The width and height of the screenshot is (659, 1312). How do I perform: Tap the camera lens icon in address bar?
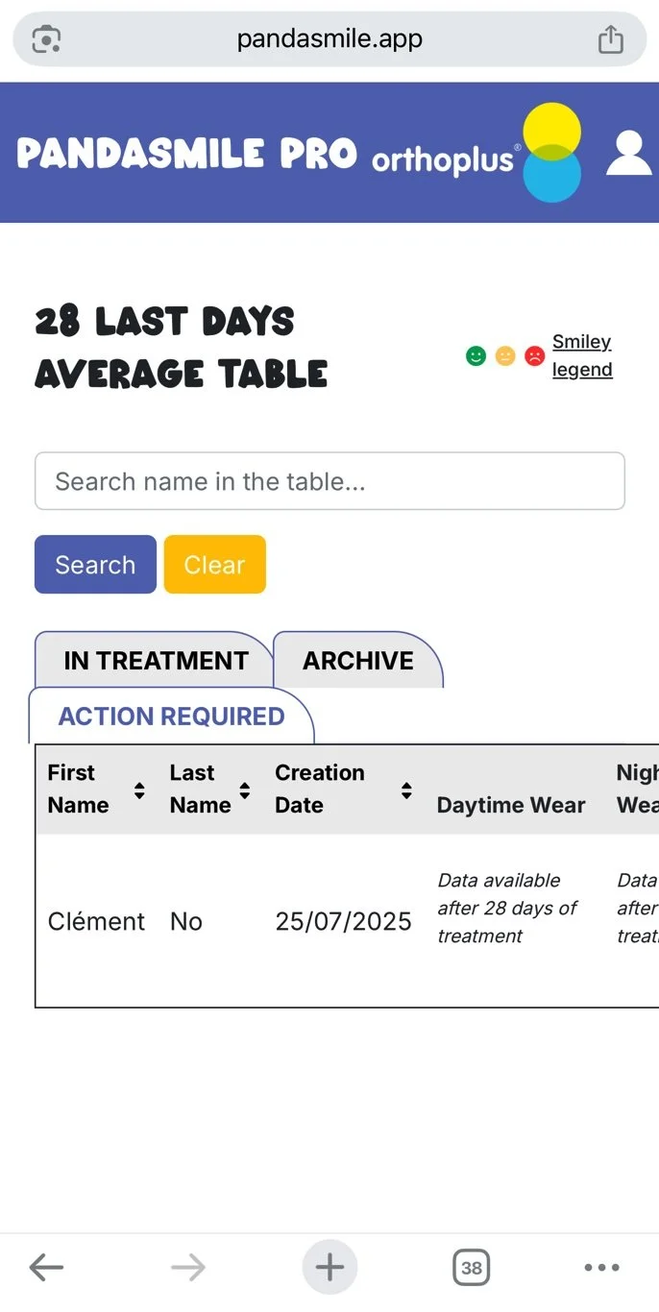pos(46,39)
